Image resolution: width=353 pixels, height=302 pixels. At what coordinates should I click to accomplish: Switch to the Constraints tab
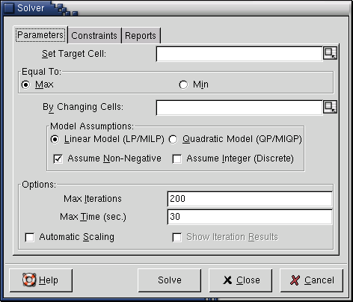click(94, 35)
